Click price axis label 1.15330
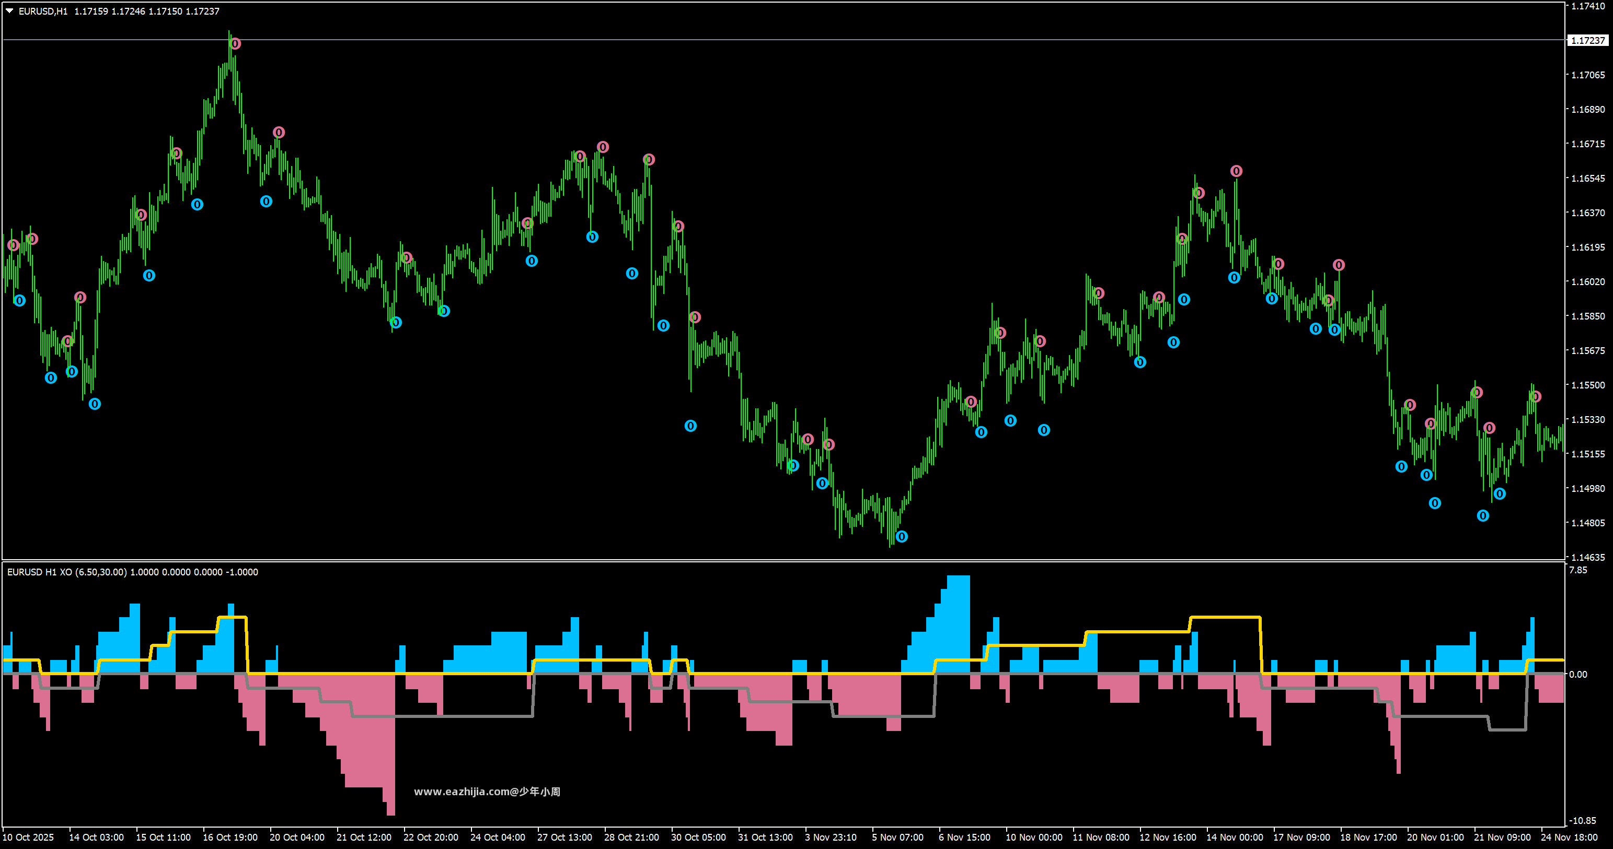Screen dimensions: 1613x849 (x=1588, y=419)
